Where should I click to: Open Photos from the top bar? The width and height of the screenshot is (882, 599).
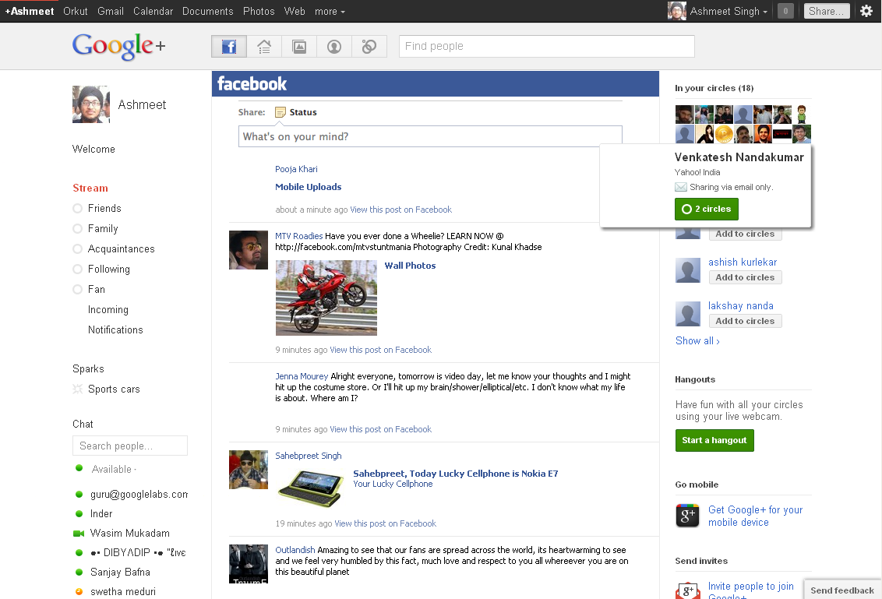point(259,11)
